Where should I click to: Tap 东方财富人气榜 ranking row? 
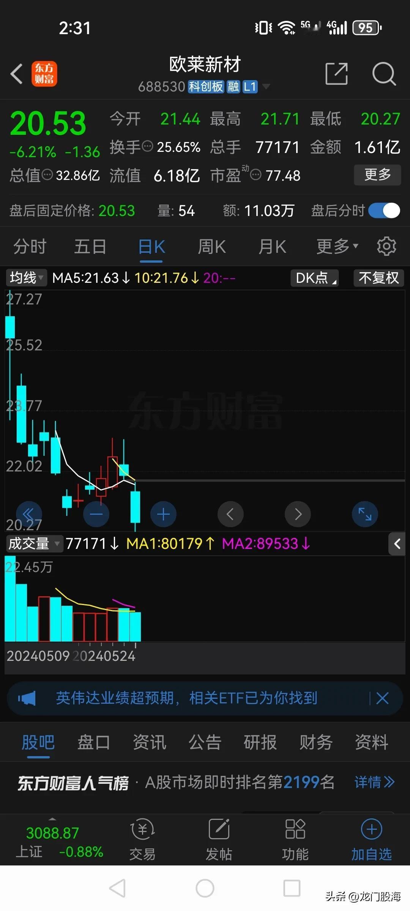(205, 782)
